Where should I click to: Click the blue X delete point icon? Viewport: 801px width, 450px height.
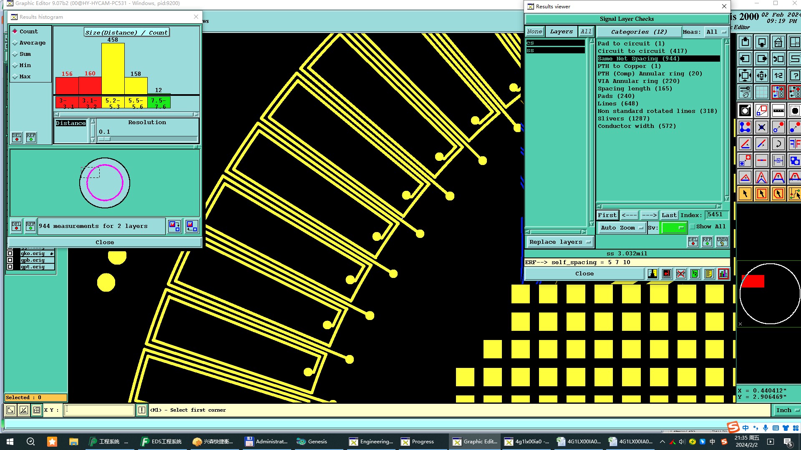pyautogui.click(x=762, y=127)
